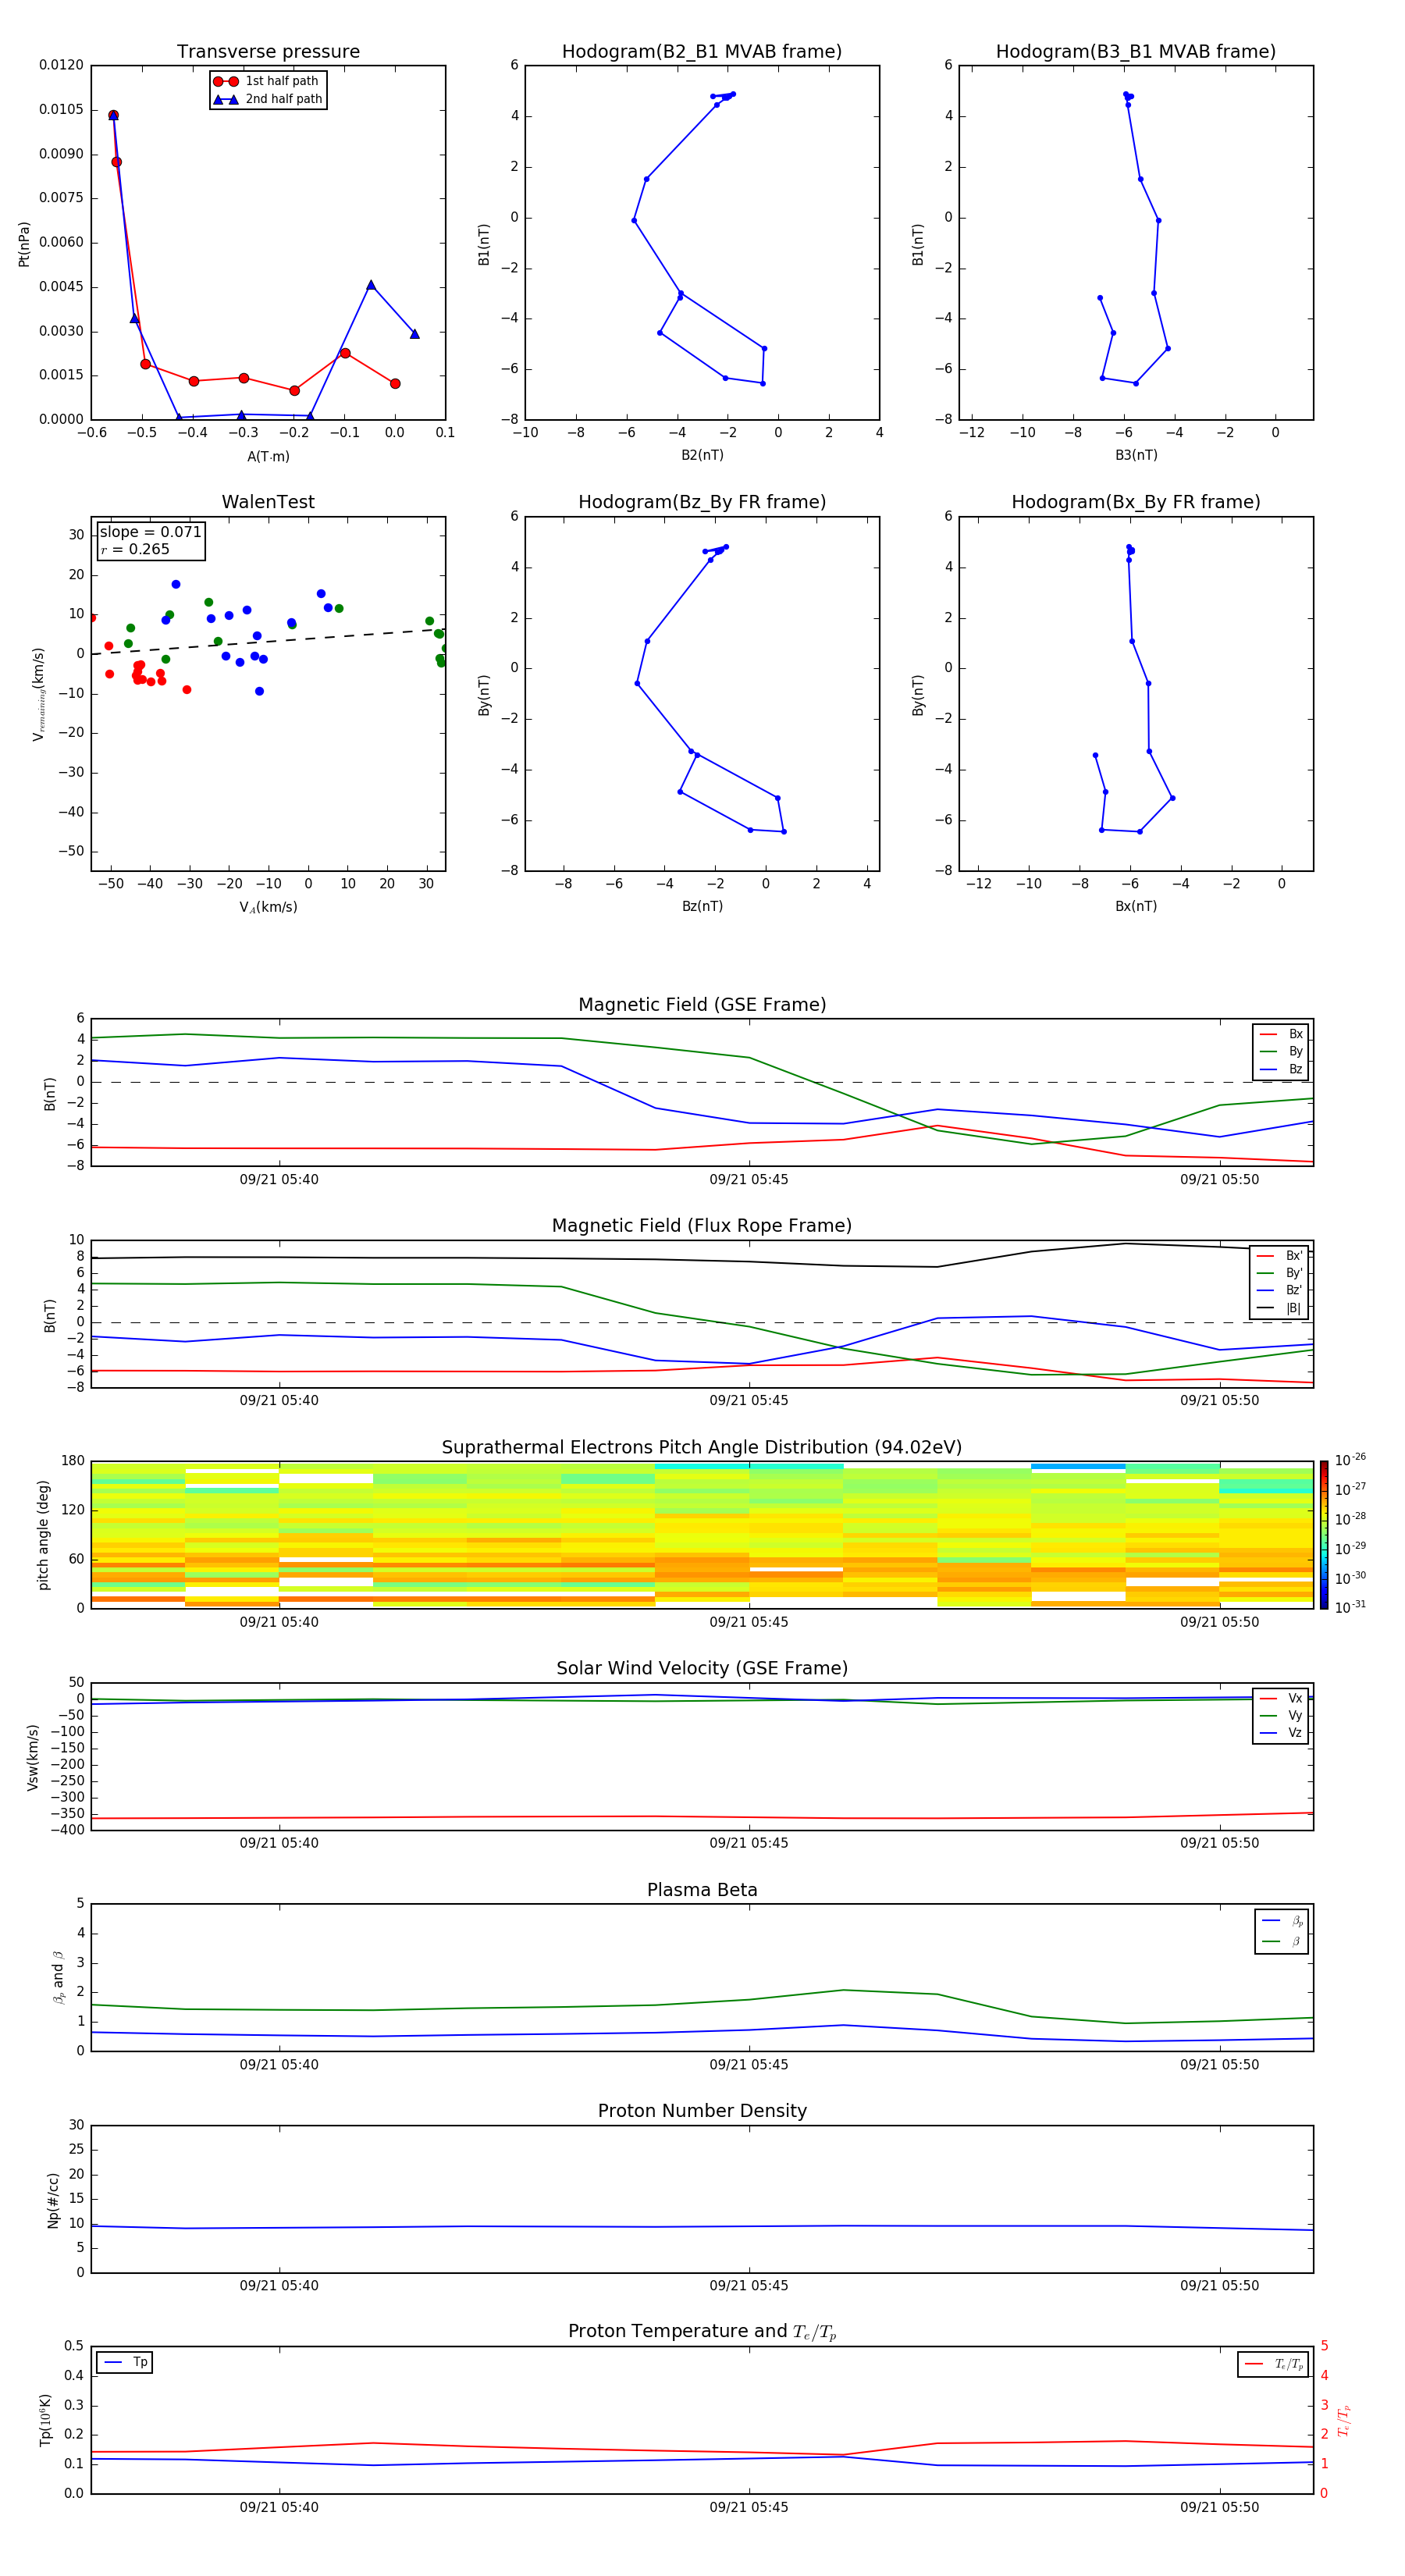This screenshot has width=1405, height=2576.
Task: Click the 'Hodogram(B3_B1 MVAB frame)' title
Action: click(1136, 52)
